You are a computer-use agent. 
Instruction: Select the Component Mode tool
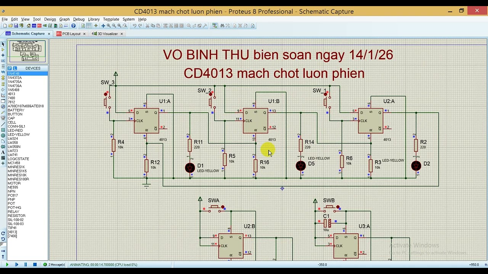(x=3, y=49)
